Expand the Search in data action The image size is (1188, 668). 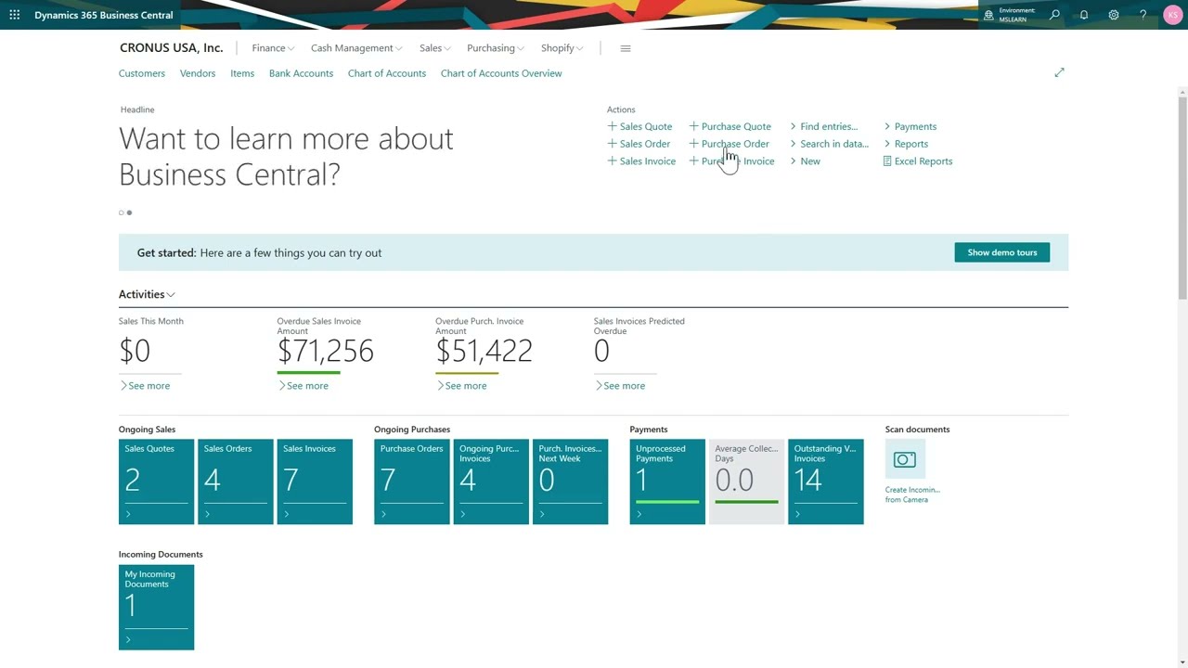click(x=829, y=144)
